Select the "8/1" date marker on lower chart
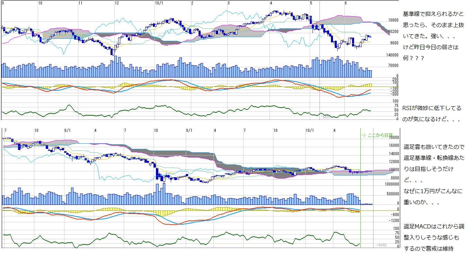474x279 pixels. (x=68, y=130)
